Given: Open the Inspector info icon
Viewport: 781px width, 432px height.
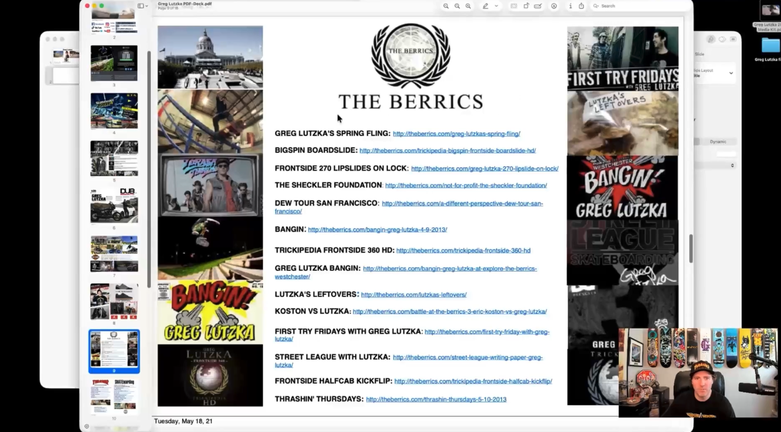Looking at the screenshot, I should click(570, 6).
